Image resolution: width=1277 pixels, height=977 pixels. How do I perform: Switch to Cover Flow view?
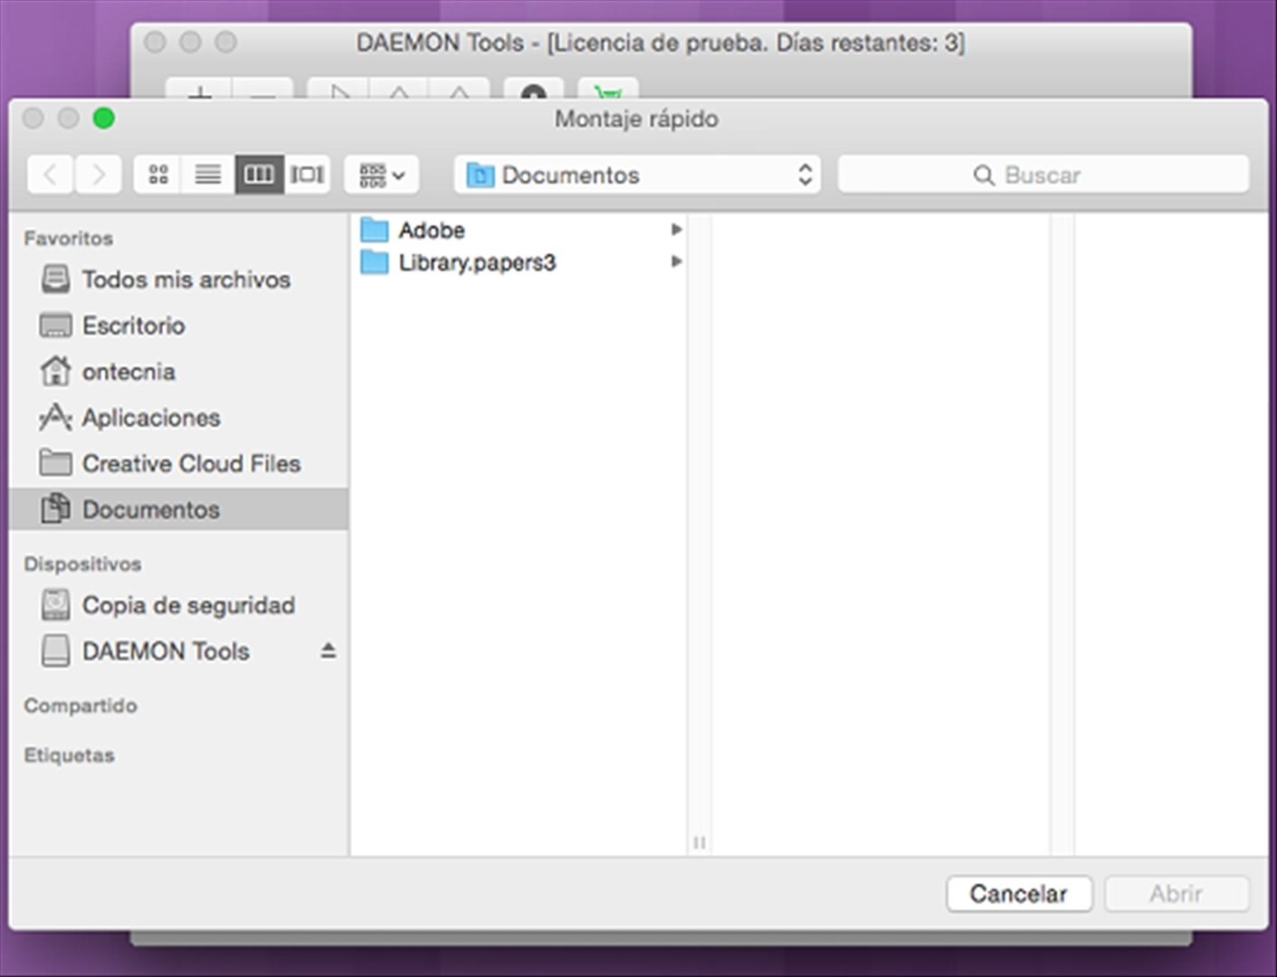(307, 175)
